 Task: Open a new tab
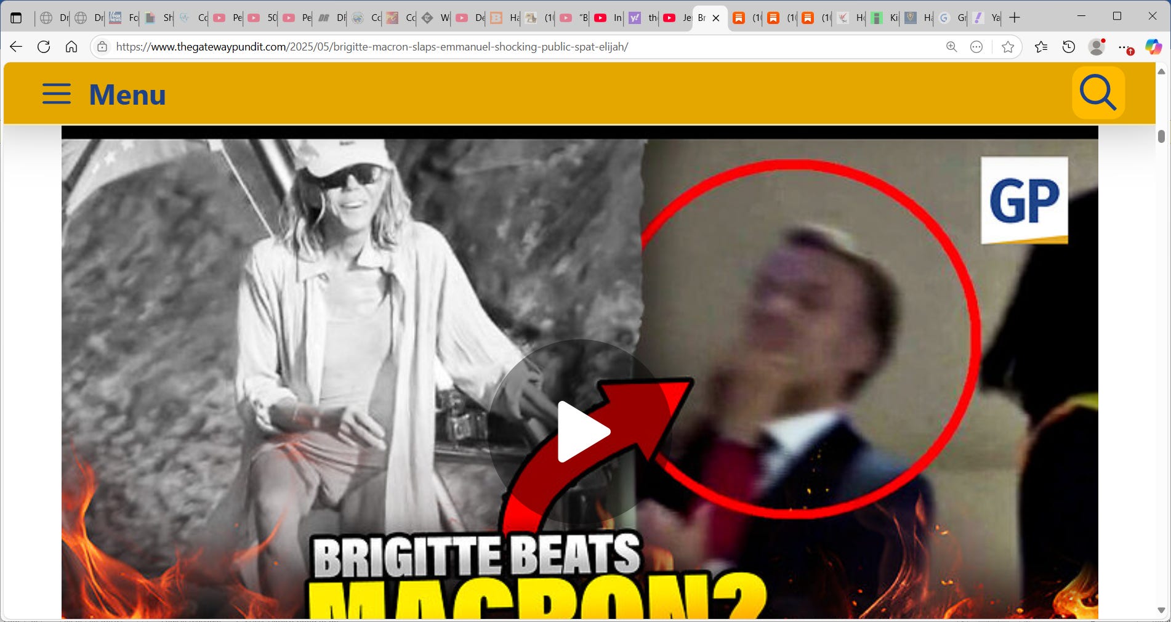click(1015, 18)
